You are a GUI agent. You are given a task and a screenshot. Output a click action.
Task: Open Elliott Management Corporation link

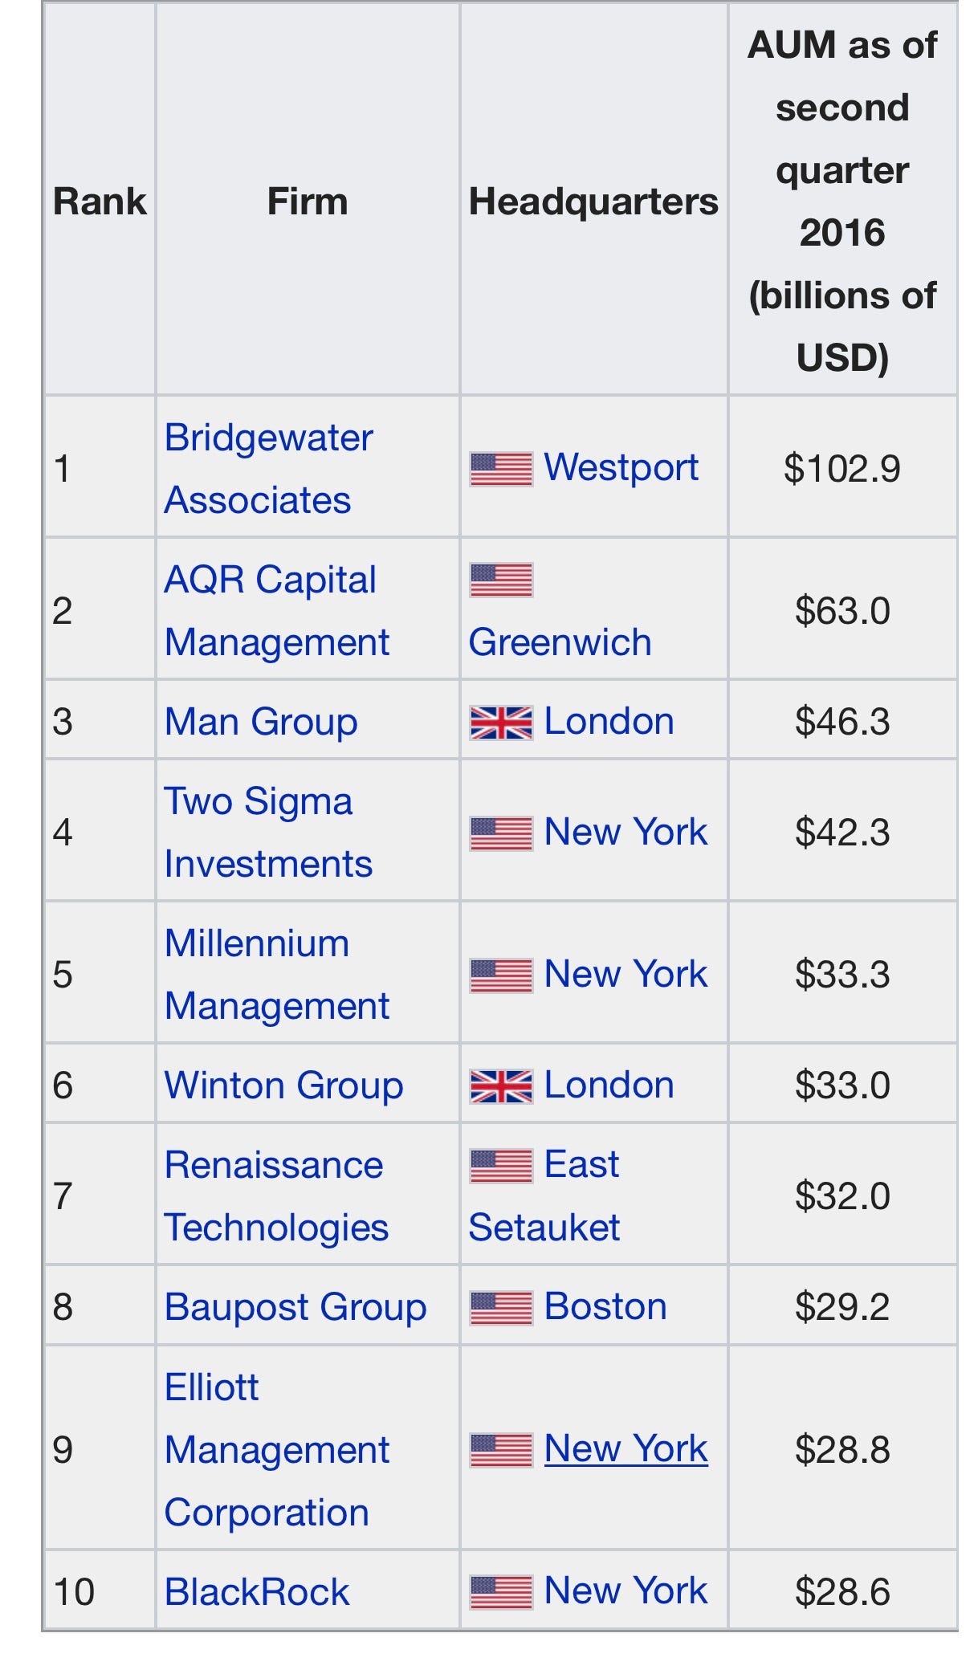[x=276, y=1450]
